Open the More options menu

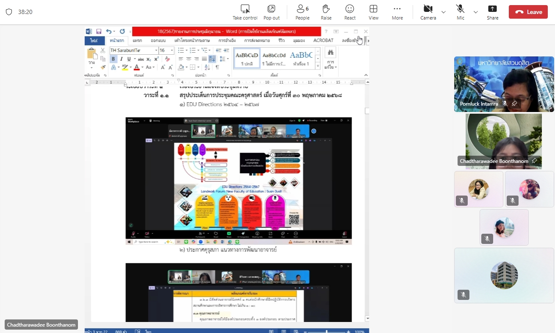click(x=397, y=9)
